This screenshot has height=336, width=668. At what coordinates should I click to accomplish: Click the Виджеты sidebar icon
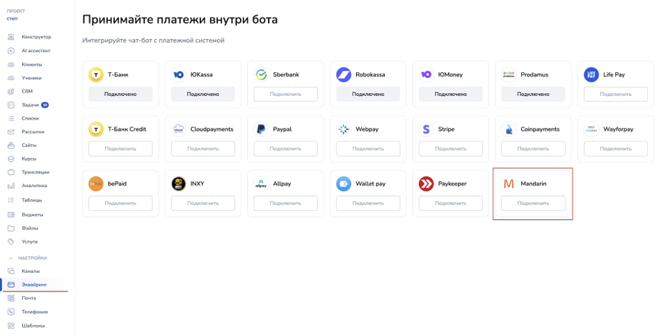pos(11,215)
